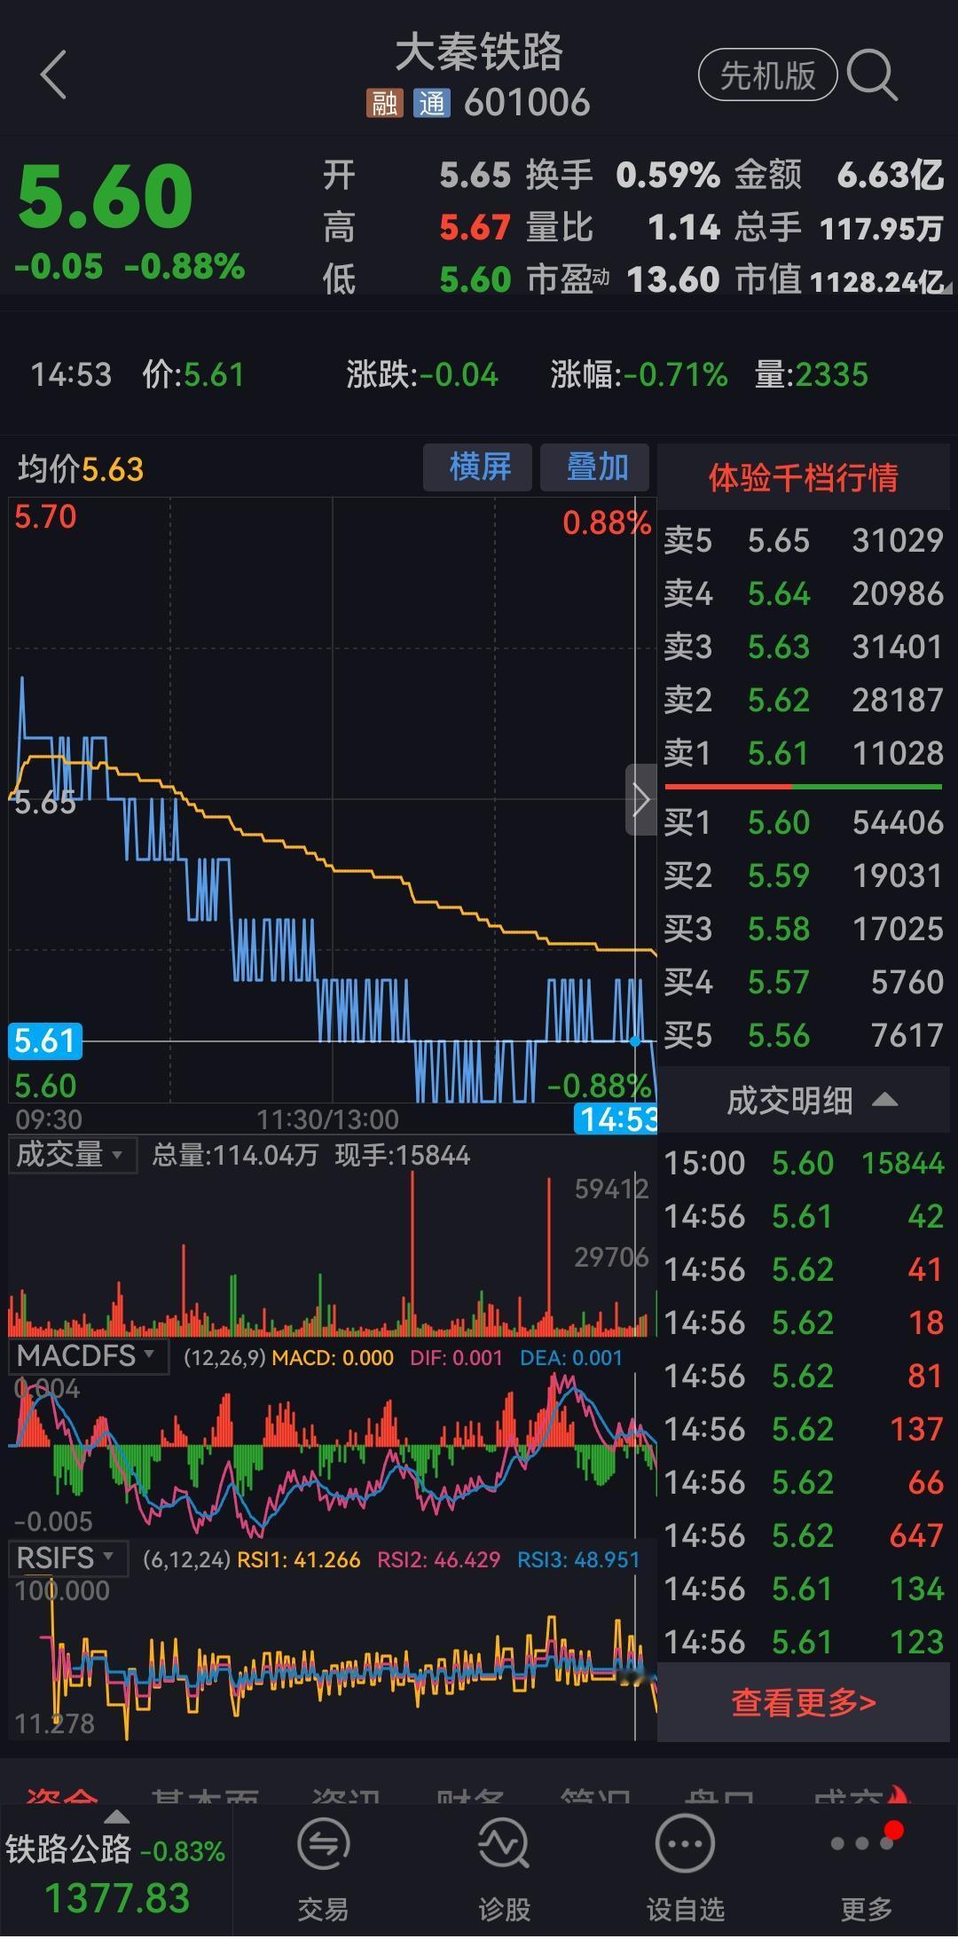Tap the intraday price line chart
Image resolution: width=958 pixels, height=1939 pixels.
tap(333, 801)
